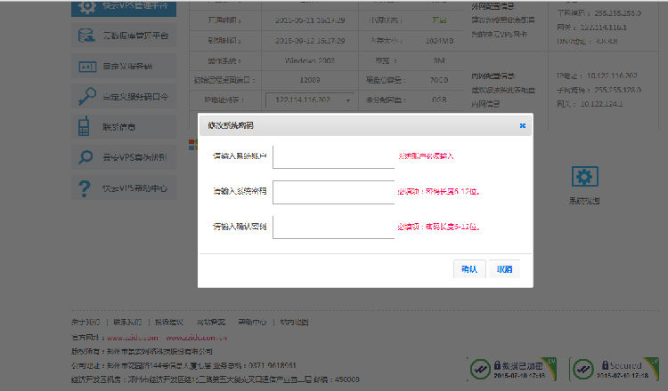Click the custom service code icon
Viewport: 668px width, 391px height.
click(x=86, y=67)
